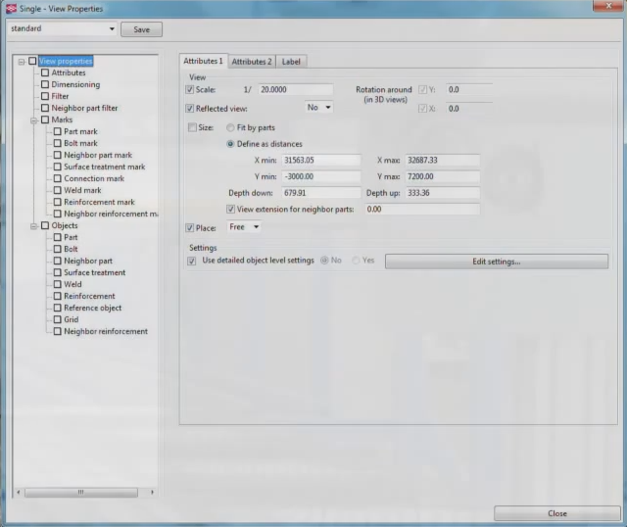
Task: Click the Tekla icon in title bar
Action: [x=12, y=8]
